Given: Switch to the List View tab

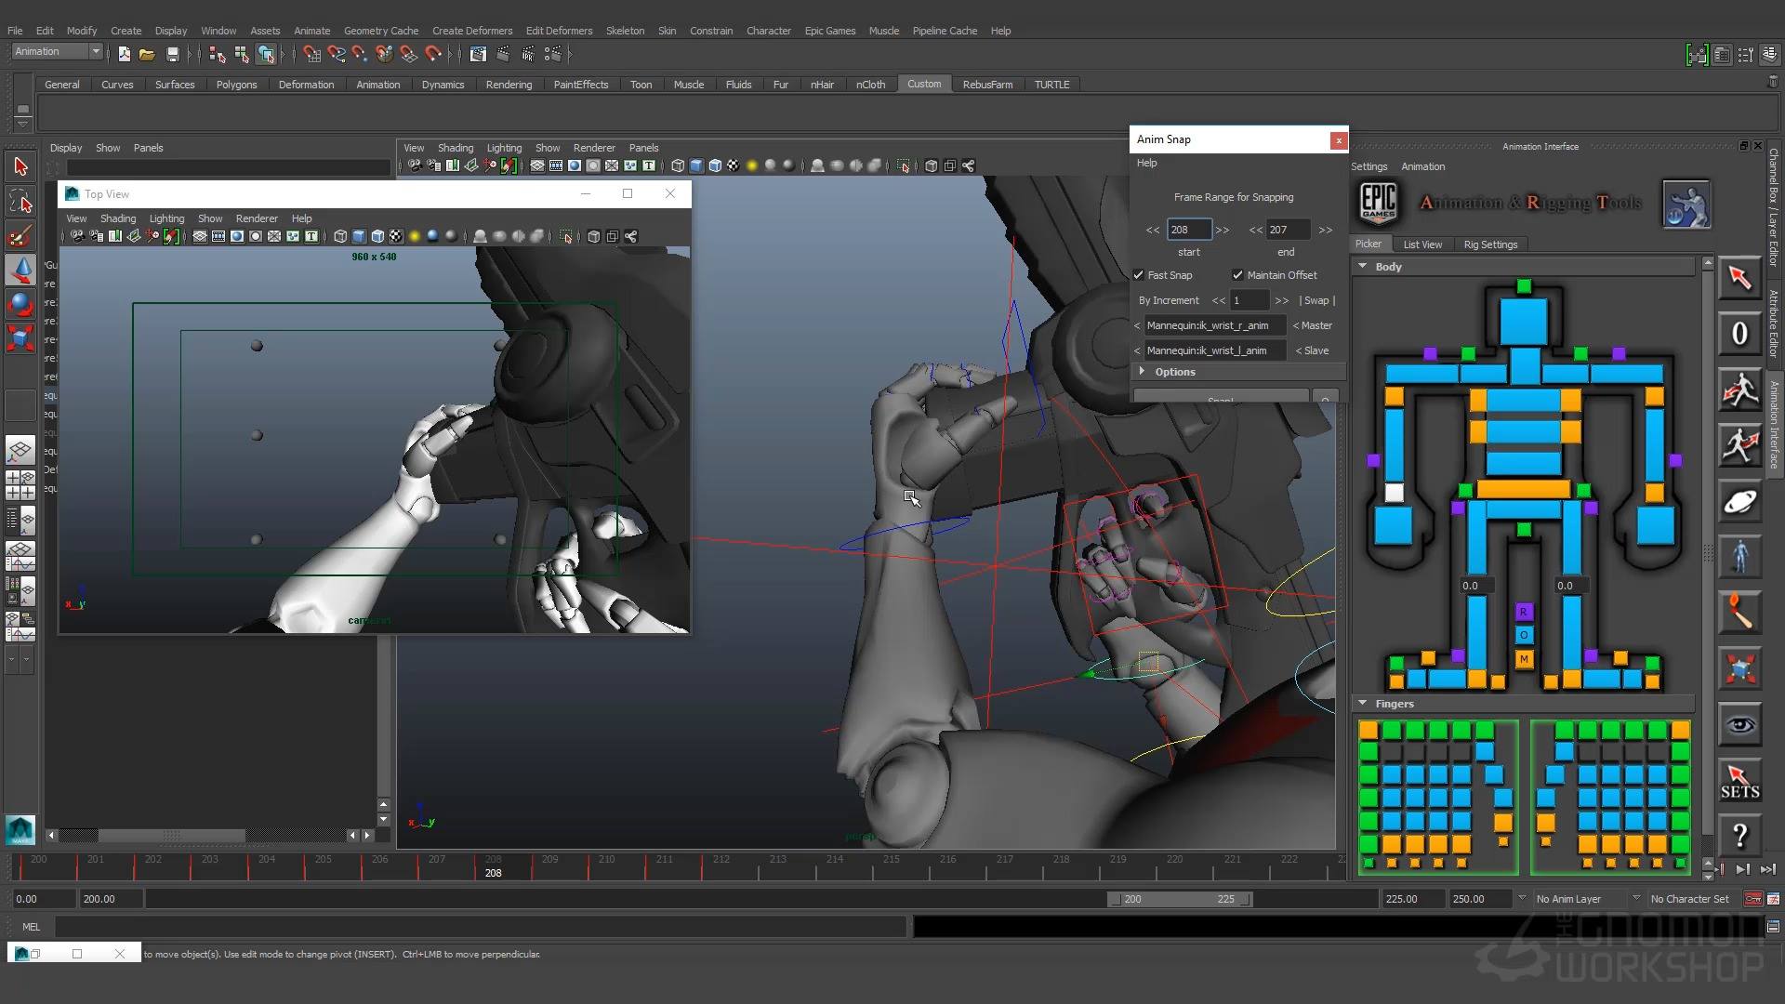Looking at the screenshot, I should click(1421, 244).
